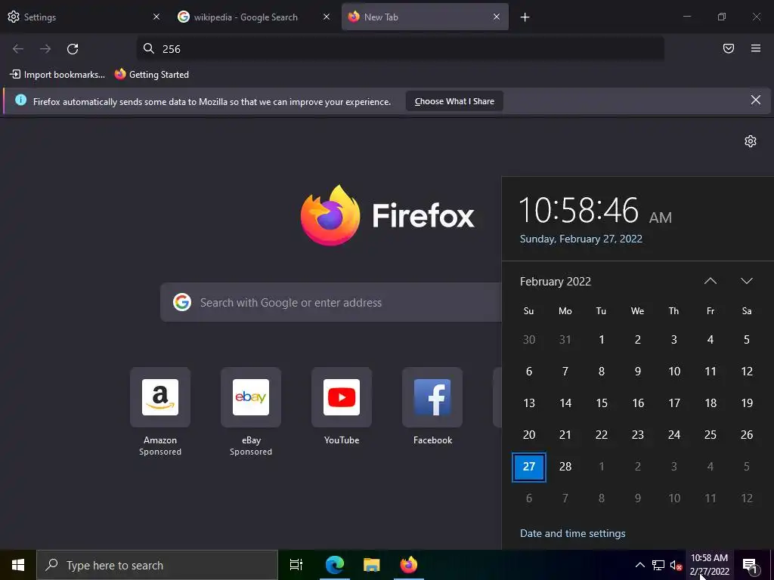Go to next month in calendar
774x580 pixels.
pos(746,281)
